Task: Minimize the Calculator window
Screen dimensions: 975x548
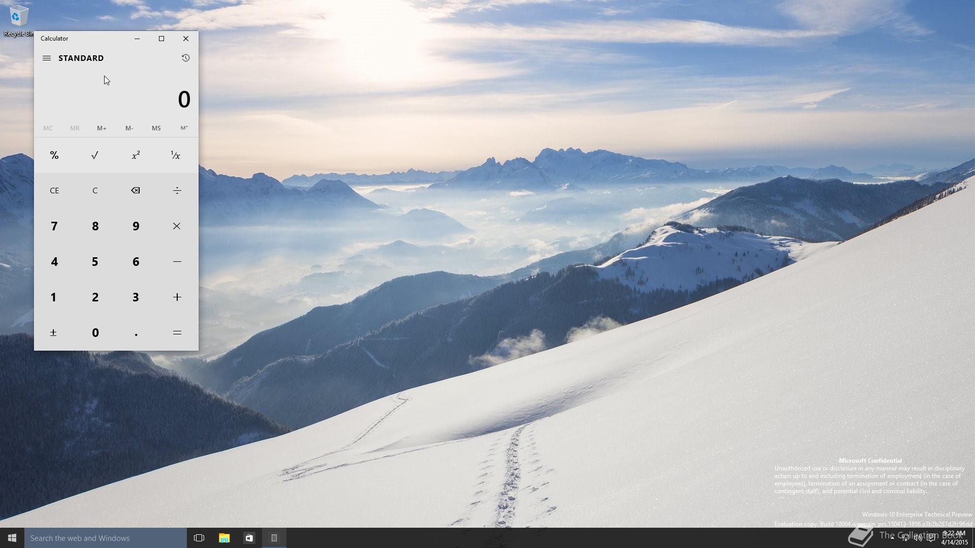Action: (137, 39)
